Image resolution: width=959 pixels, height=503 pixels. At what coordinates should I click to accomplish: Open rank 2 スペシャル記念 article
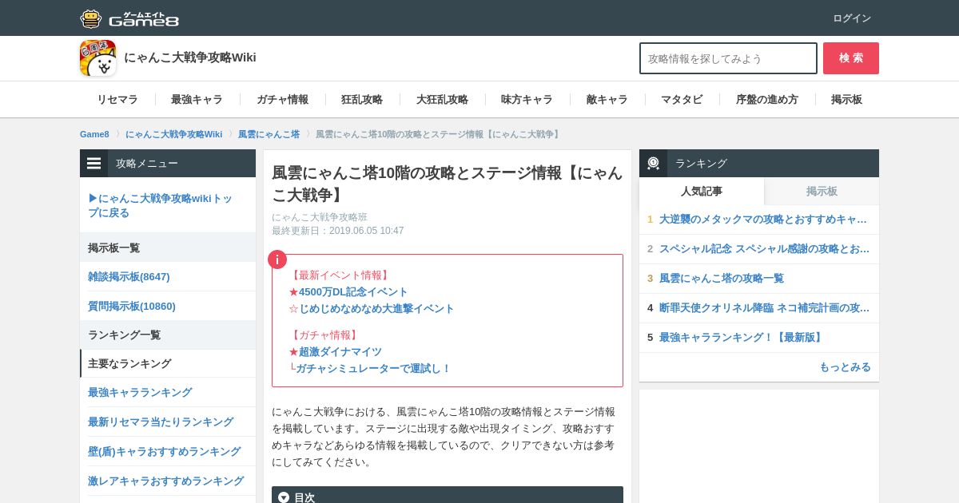coord(764,248)
